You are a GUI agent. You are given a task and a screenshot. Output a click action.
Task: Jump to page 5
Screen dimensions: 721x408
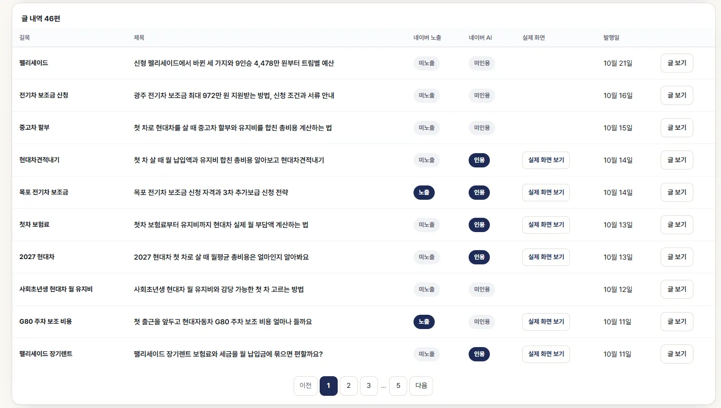pos(398,386)
